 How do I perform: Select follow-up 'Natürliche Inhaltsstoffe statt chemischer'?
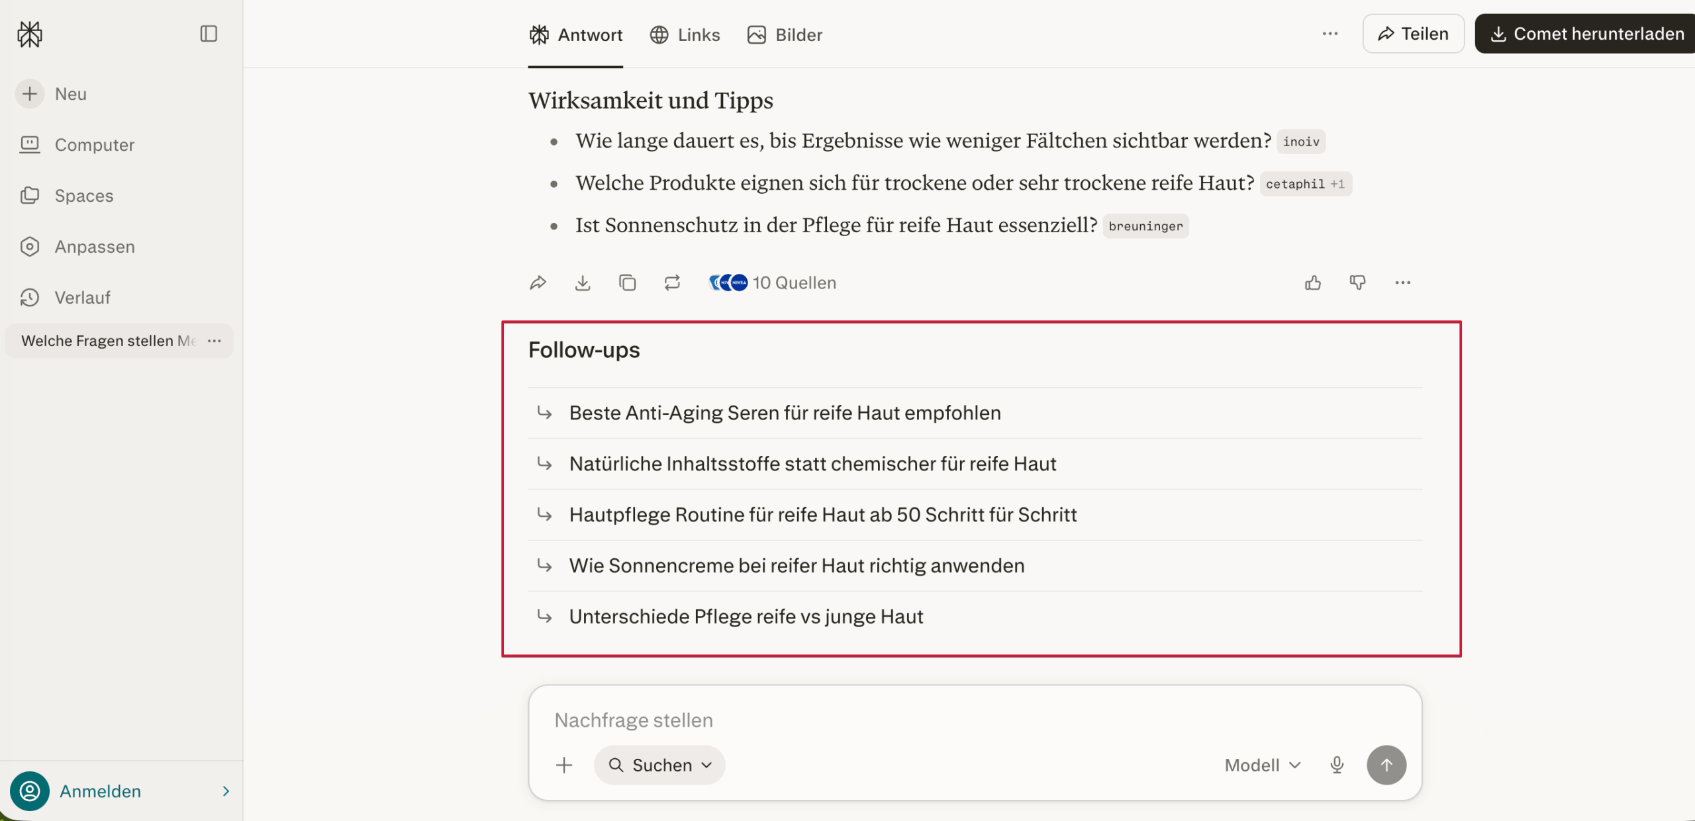coord(975,464)
